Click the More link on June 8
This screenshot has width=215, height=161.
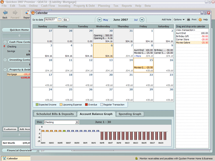pos(138,56)
